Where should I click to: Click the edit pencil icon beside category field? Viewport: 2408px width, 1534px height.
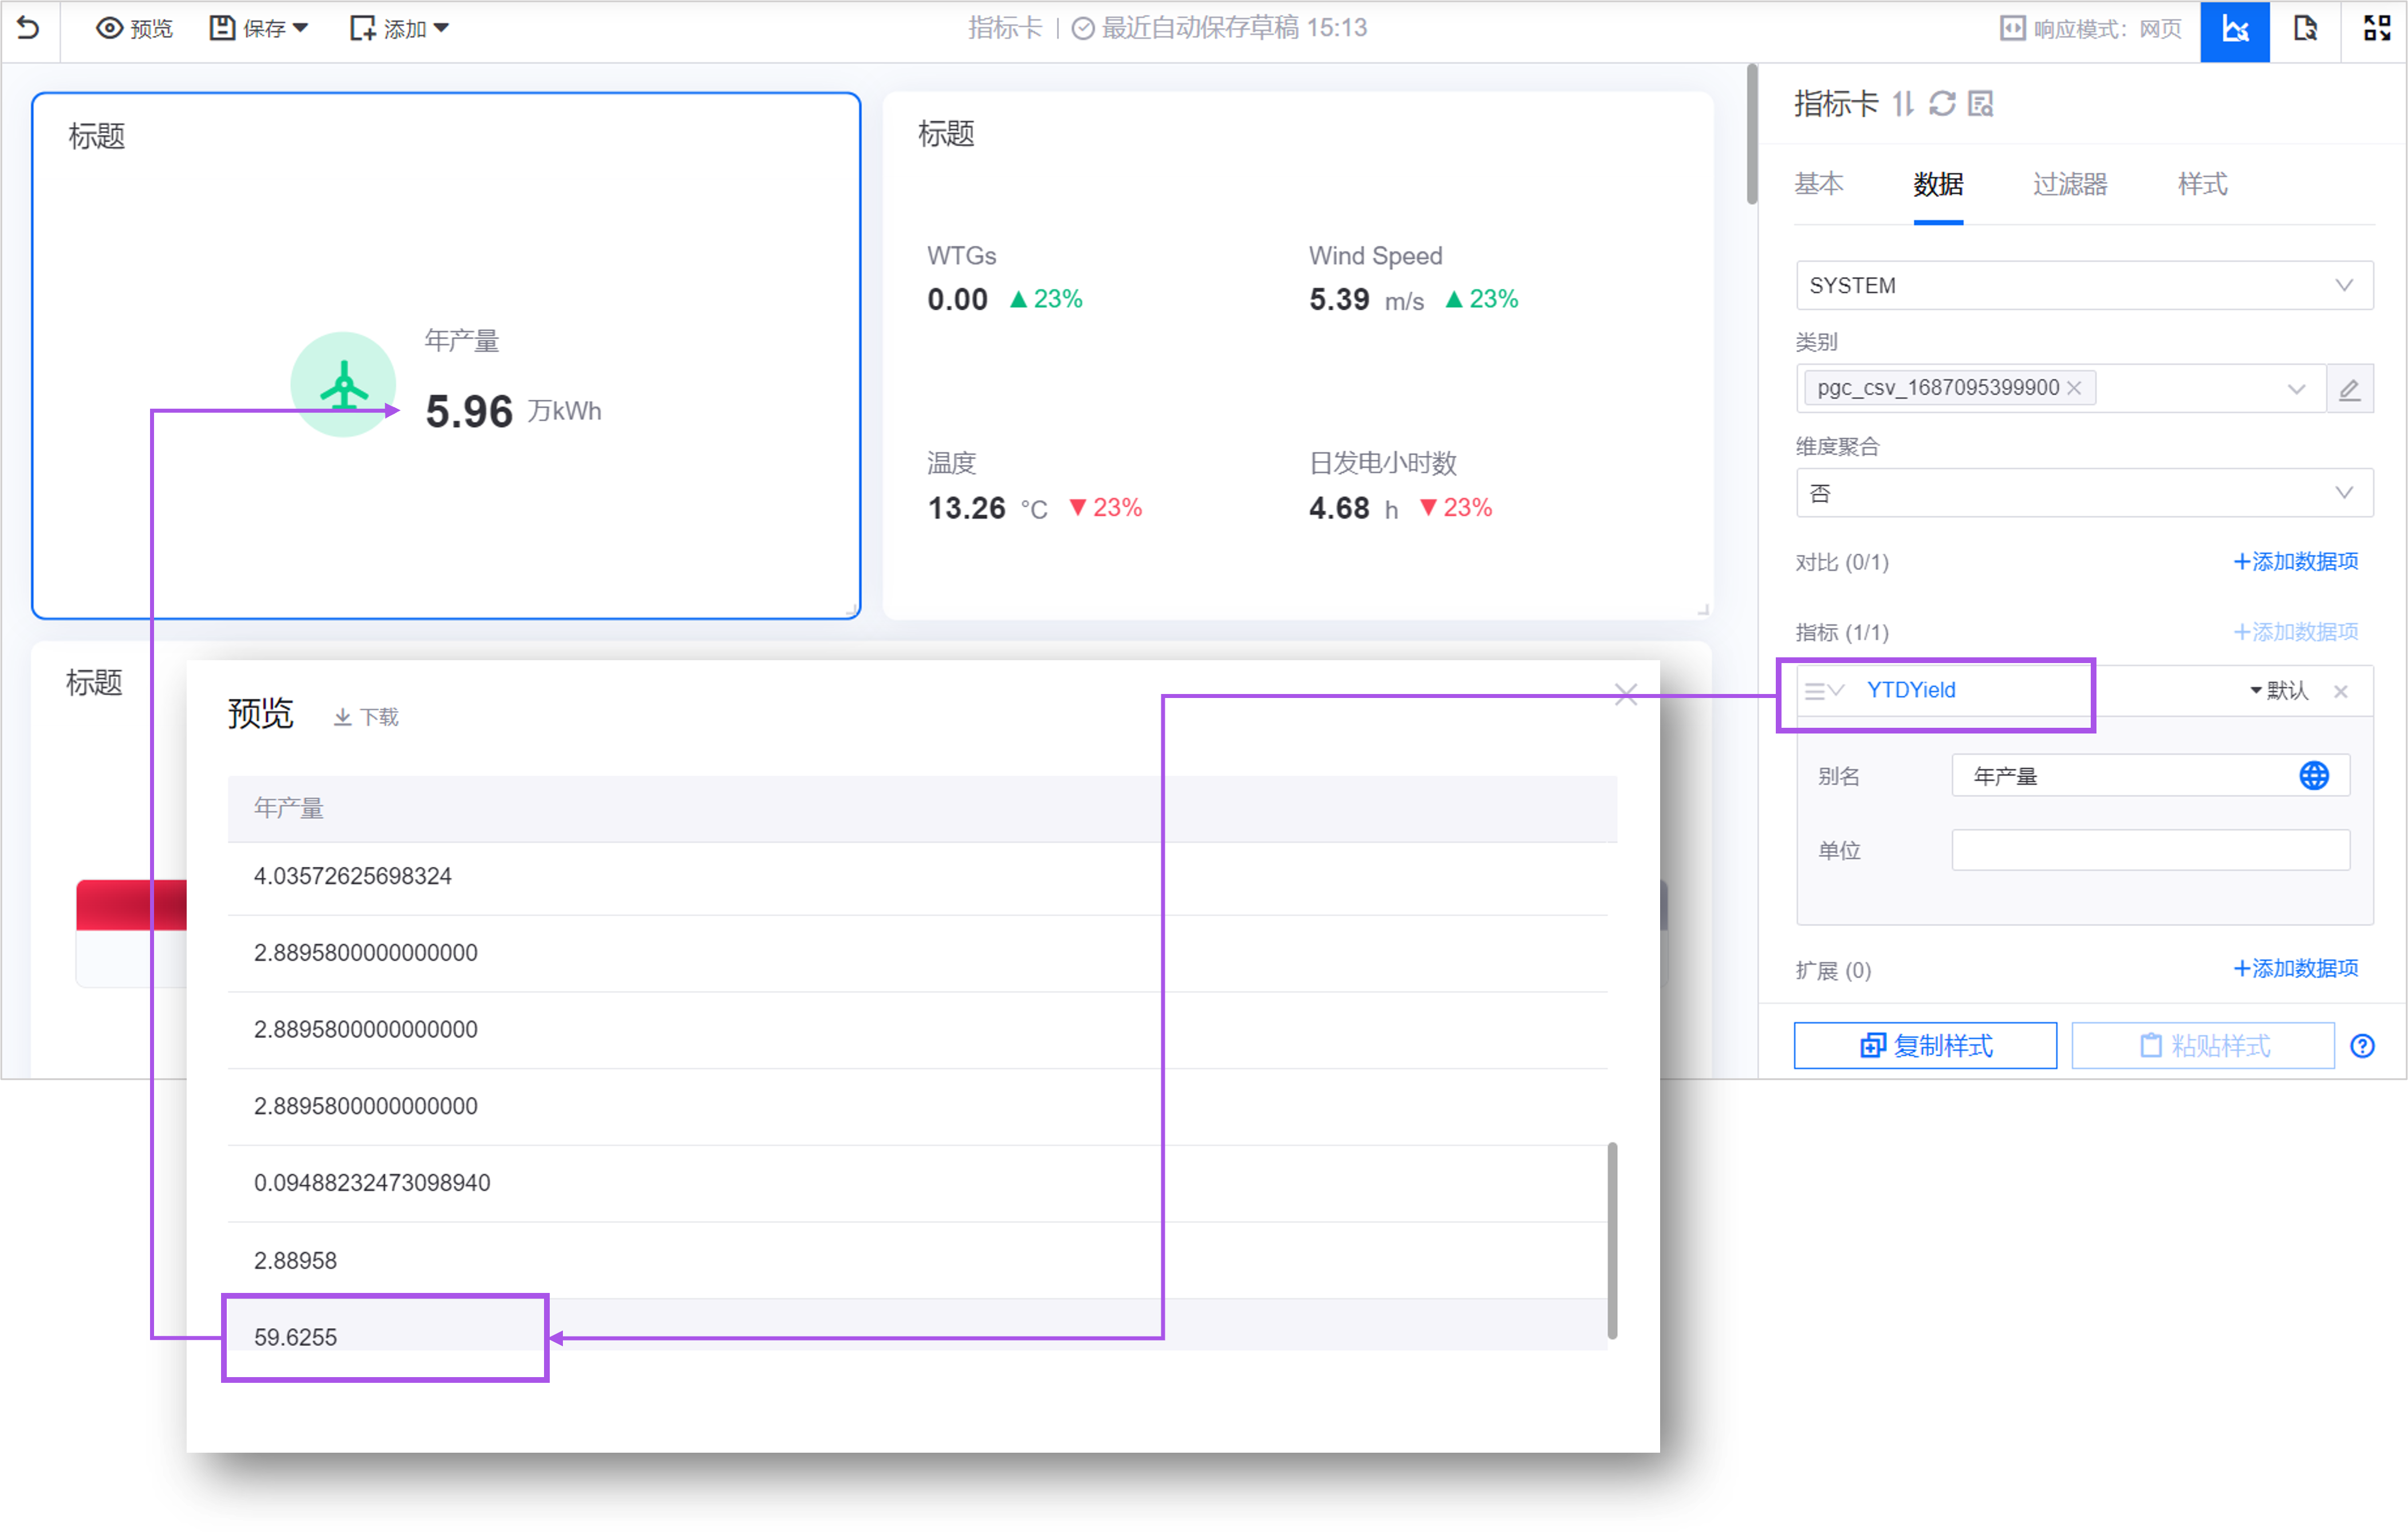(x=2349, y=389)
